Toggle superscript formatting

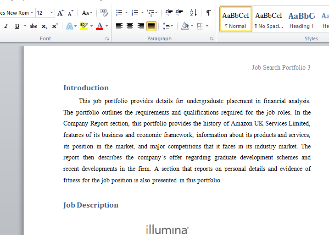tap(55, 26)
